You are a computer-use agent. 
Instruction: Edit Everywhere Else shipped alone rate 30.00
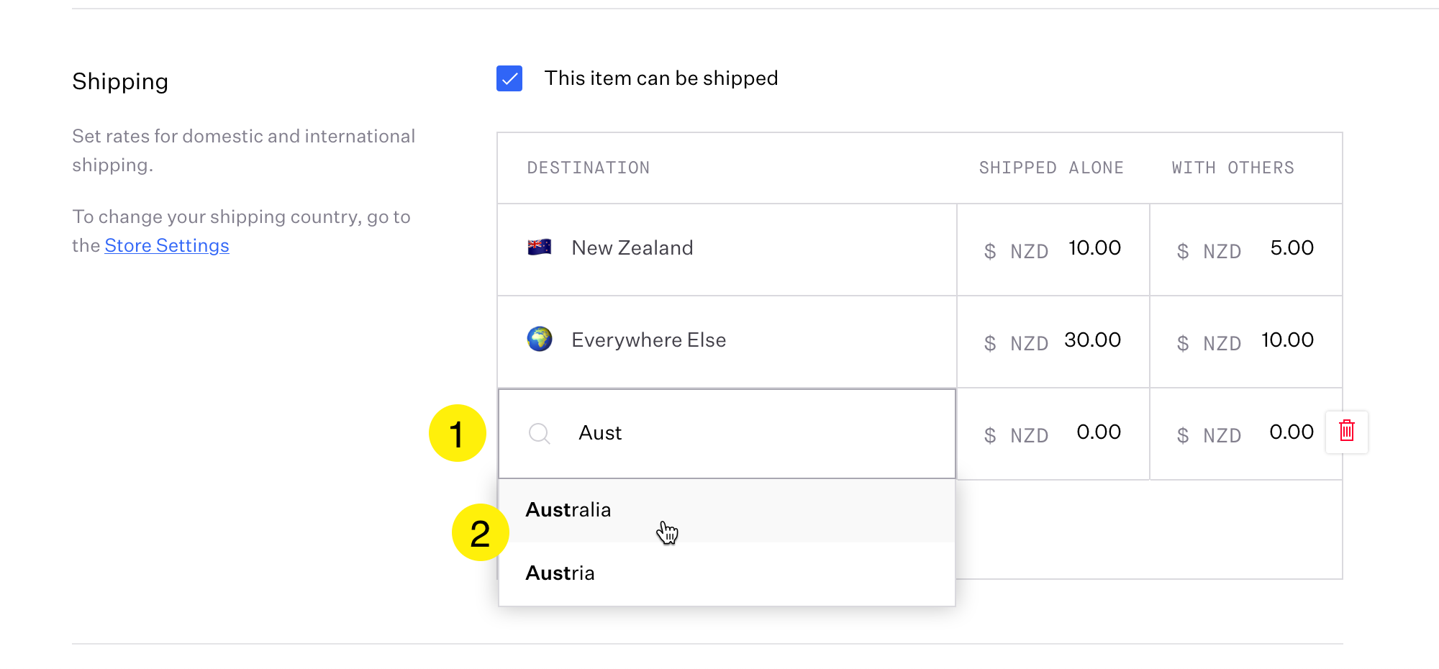[x=1092, y=340]
